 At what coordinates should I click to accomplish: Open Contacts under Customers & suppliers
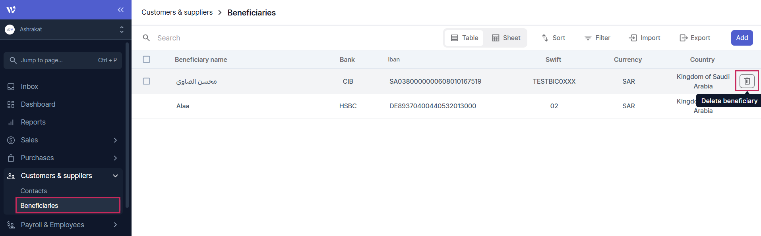point(34,191)
